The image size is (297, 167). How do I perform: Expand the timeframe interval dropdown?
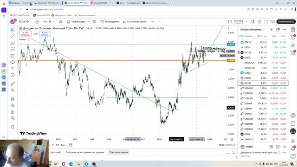(x=54, y=22)
